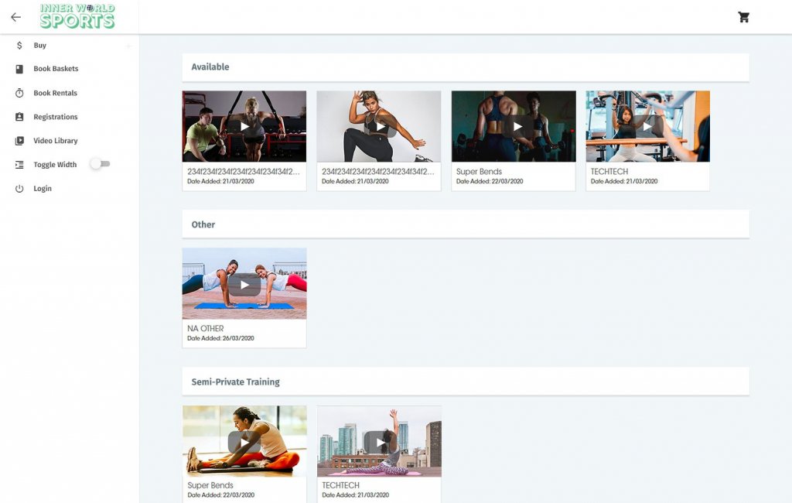The width and height of the screenshot is (792, 503).
Task: Click the Other section header
Action: (203, 224)
